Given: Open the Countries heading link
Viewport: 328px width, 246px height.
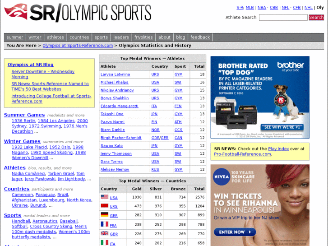Looking at the screenshot, I should click(17, 189).
